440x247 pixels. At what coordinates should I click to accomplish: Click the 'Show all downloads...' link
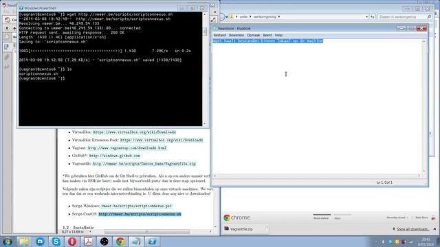pos(412,229)
